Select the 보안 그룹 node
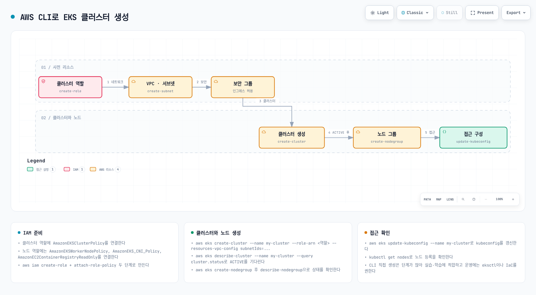536x295 pixels. [x=243, y=87]
